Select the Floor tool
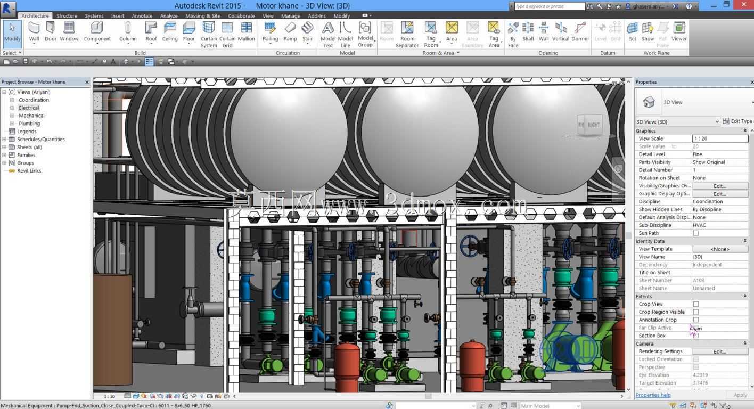 (189, 32)
